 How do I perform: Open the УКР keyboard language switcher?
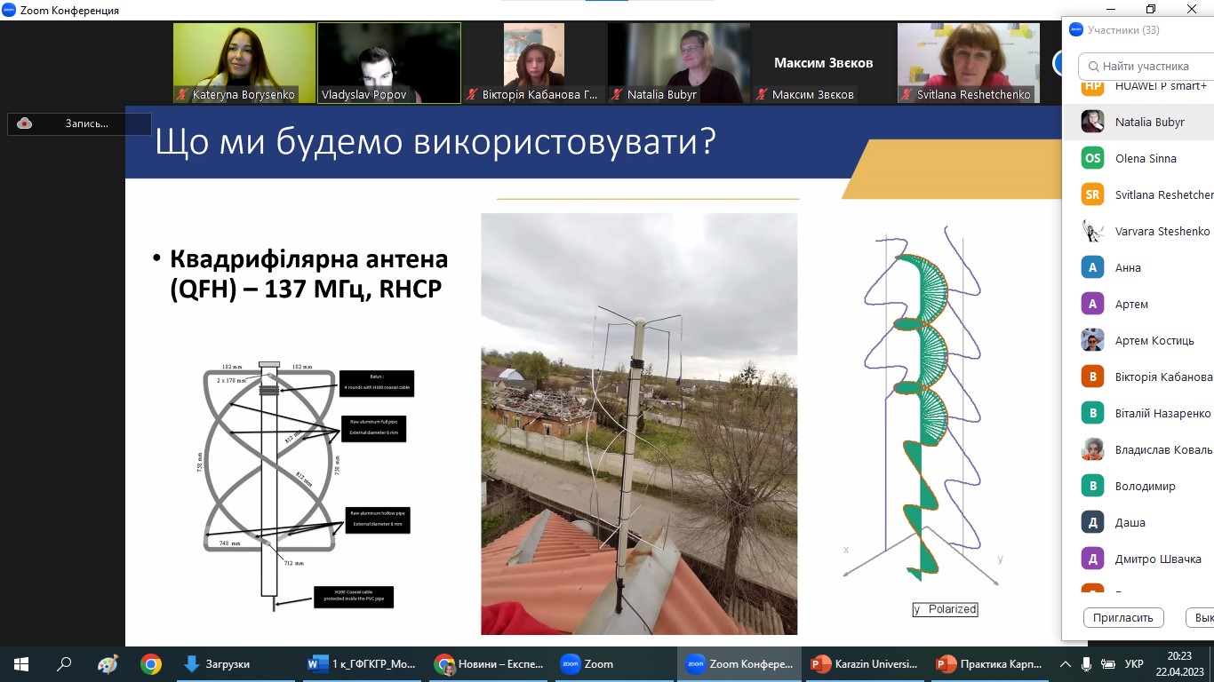coord(1134,663)
